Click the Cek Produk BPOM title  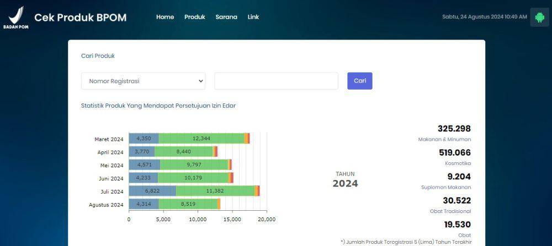[x=80, y=18]
